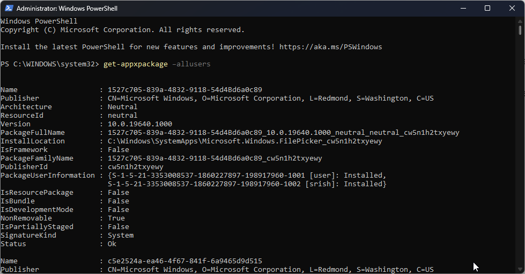Click the SignatureKind value System
Image resolution: width=525 pixels, height=274 pixels.
(121, 235)
